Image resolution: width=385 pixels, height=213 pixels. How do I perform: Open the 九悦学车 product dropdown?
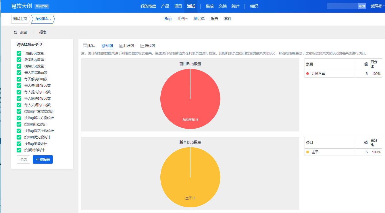pyautogui.click(x=43, y=19)
